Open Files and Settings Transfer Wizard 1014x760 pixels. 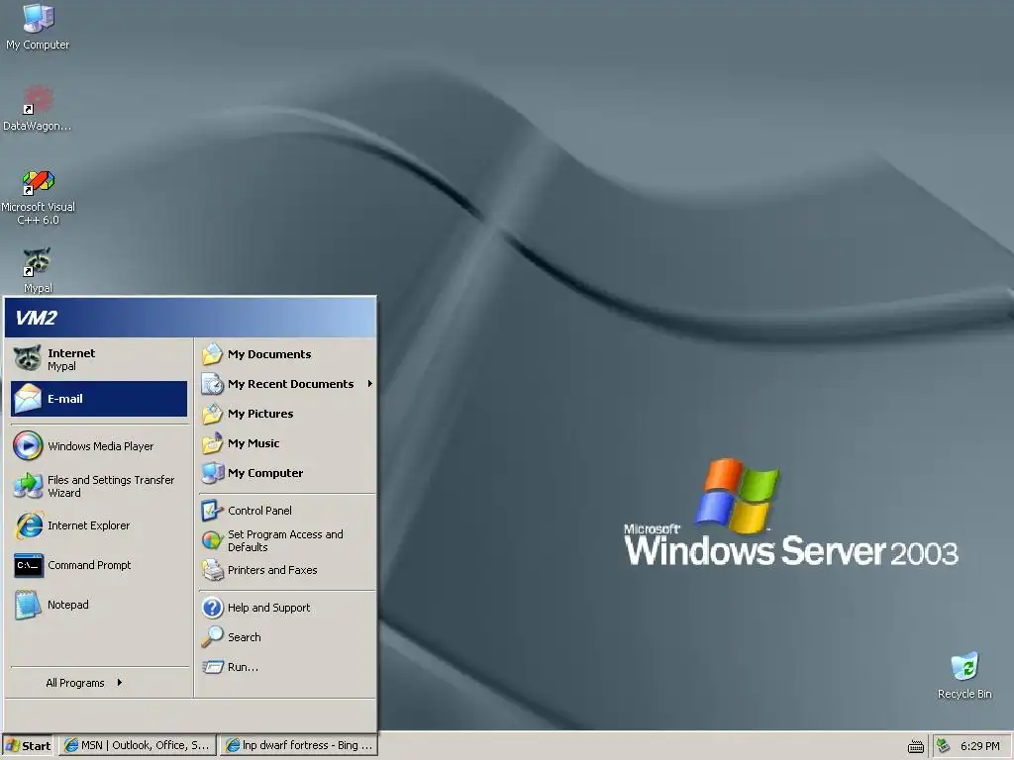tap(99, 486)
